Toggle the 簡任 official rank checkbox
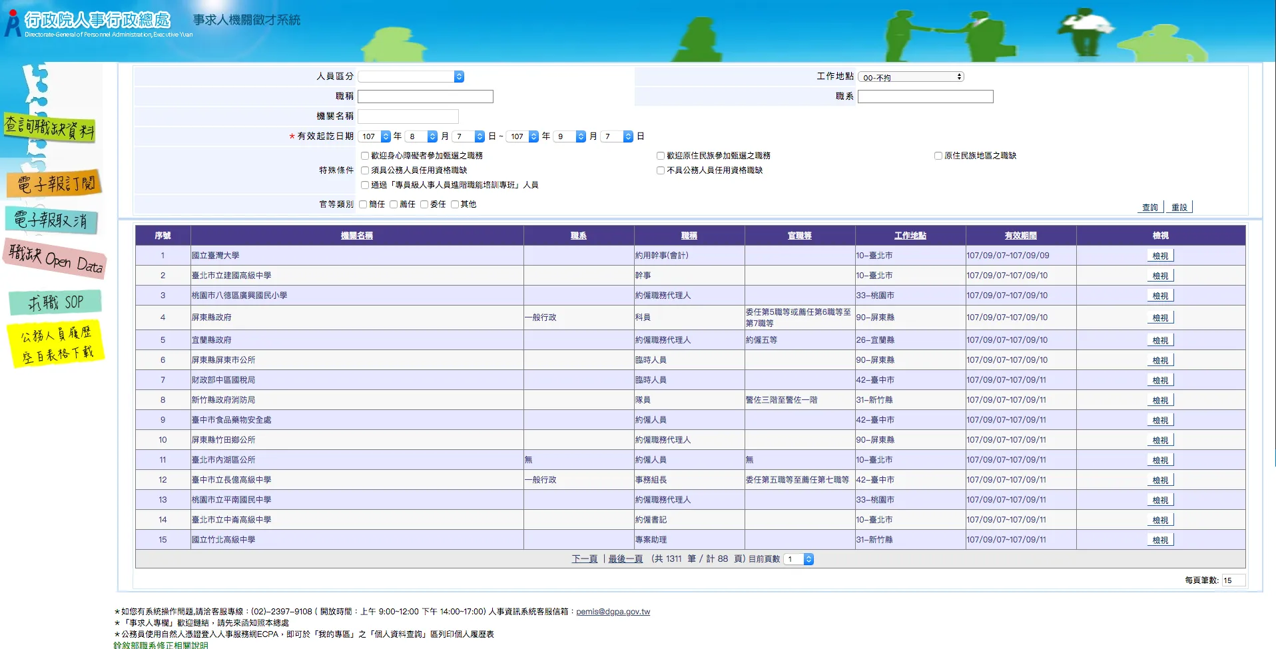 363,204
